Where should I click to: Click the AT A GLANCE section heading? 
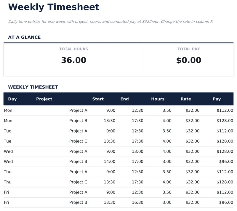coord(24,37)
